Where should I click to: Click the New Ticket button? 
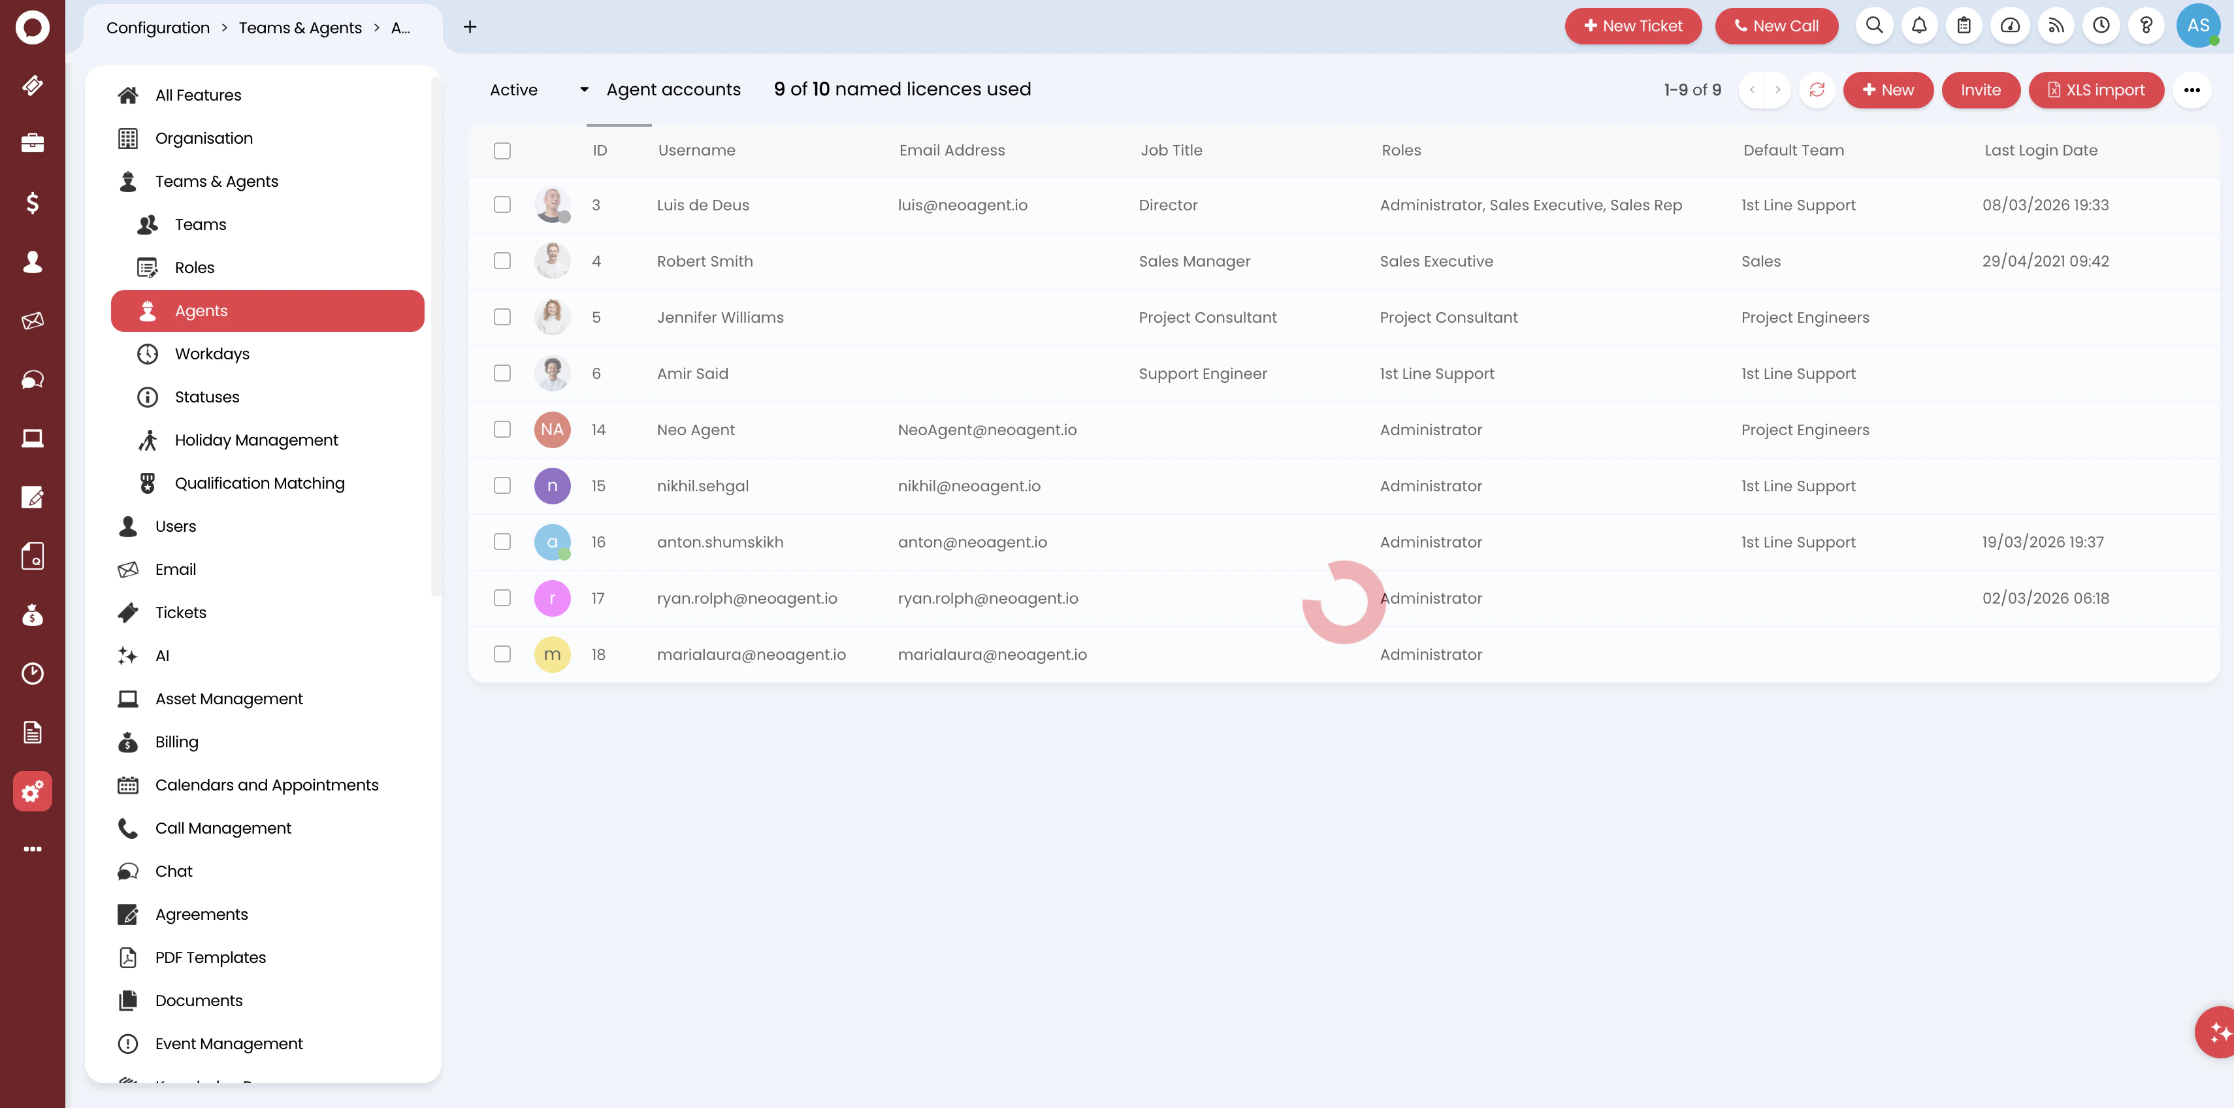tap(1633, 26)
